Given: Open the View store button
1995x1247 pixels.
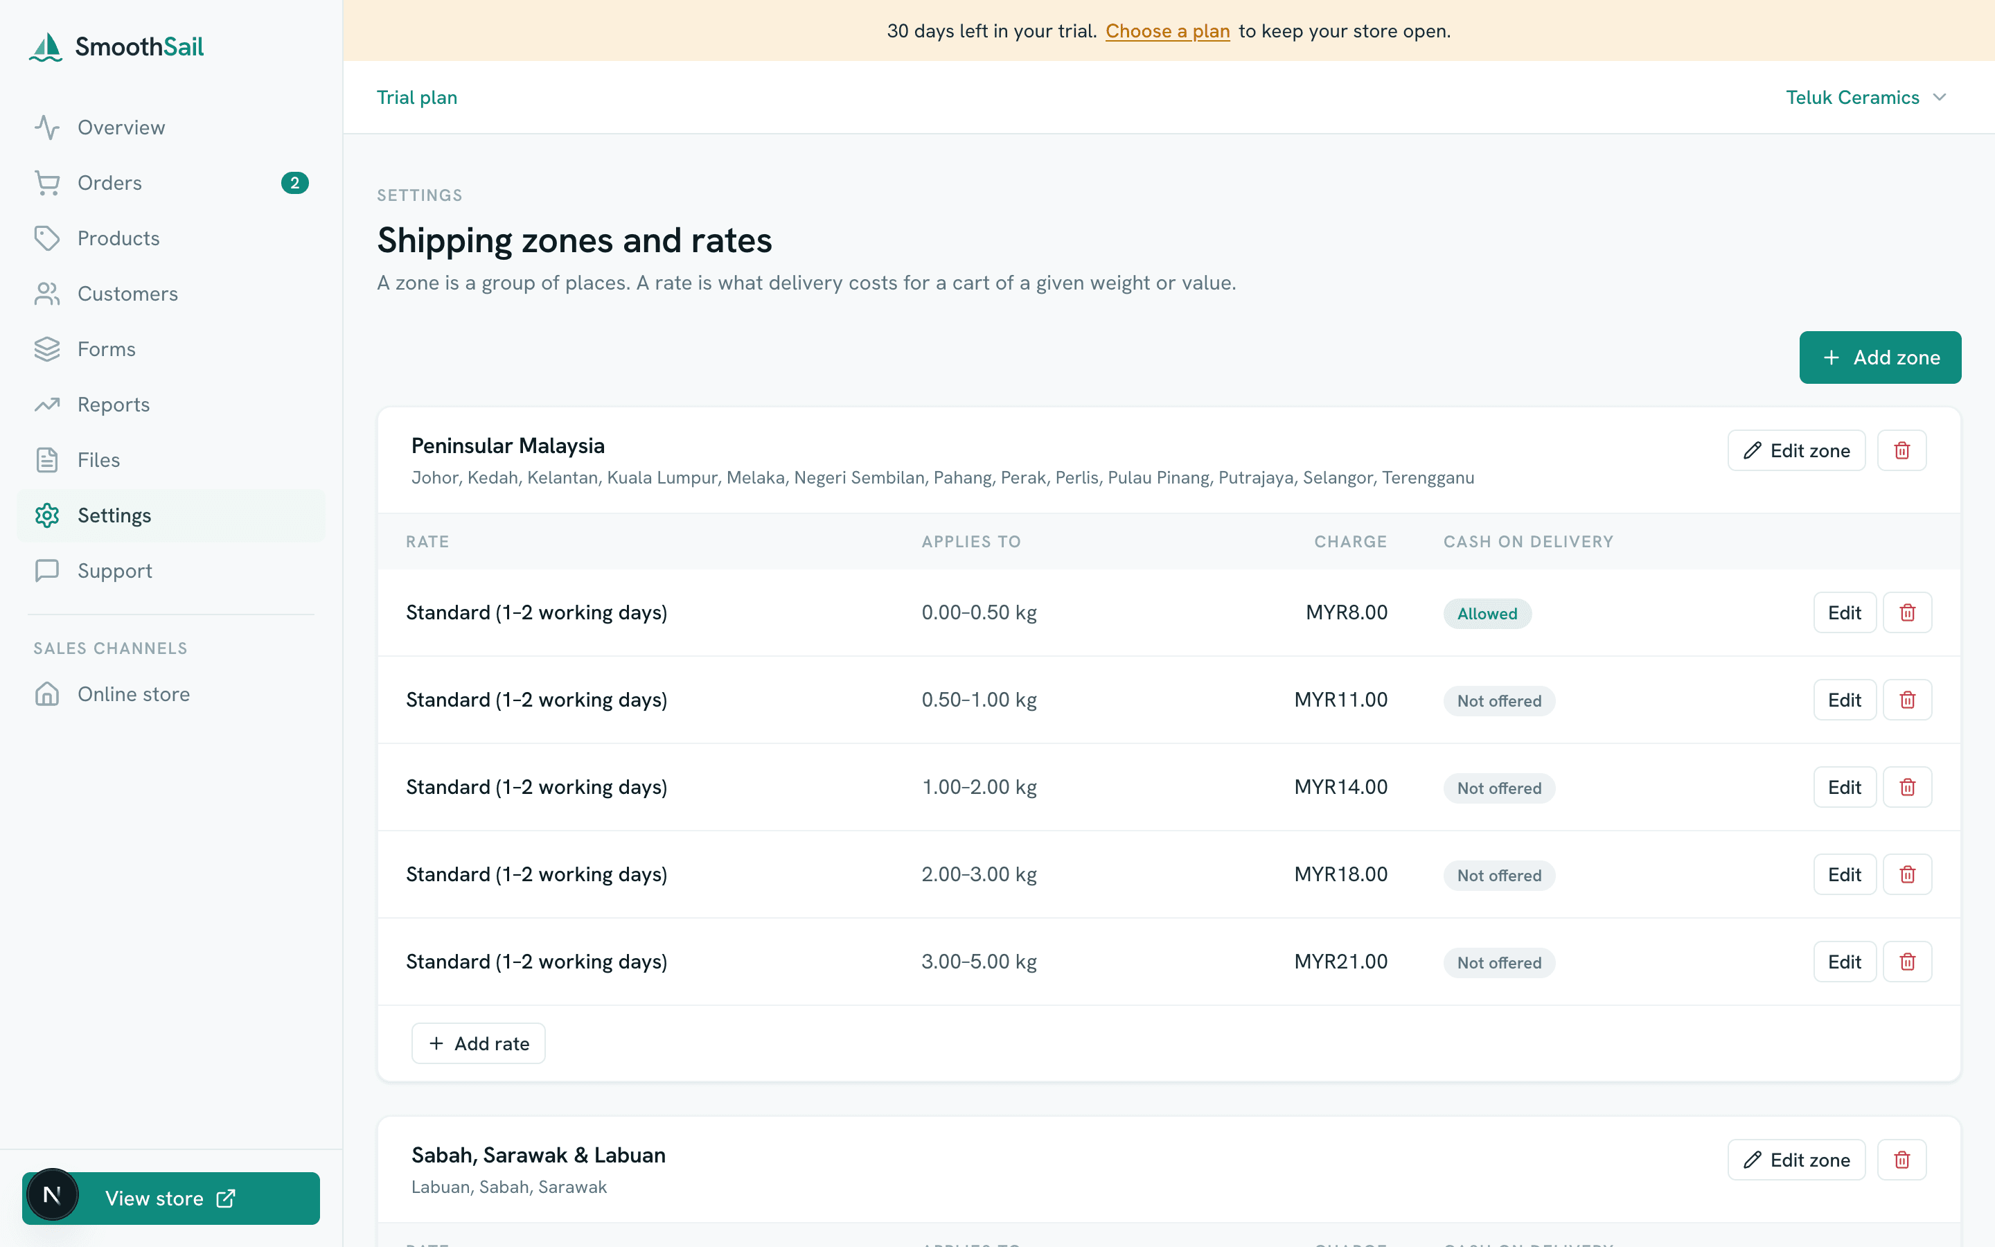Looking at the screenshot, I should (x=170, y=1199).
